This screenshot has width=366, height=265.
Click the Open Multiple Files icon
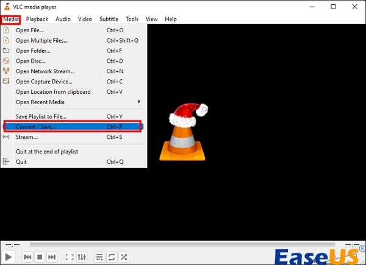click(x=6, y=40)
